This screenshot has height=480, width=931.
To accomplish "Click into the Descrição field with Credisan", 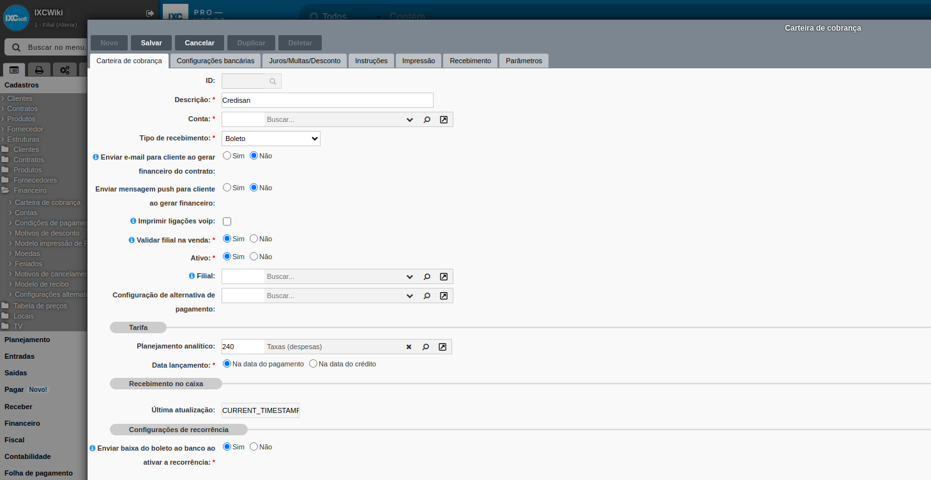I will [327, 100].
